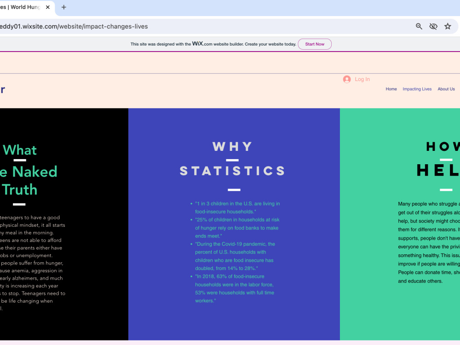This screenshot has width=460, height=345.
Task: Select the World Hunger tab title
Action: click(x=20, y=7)
